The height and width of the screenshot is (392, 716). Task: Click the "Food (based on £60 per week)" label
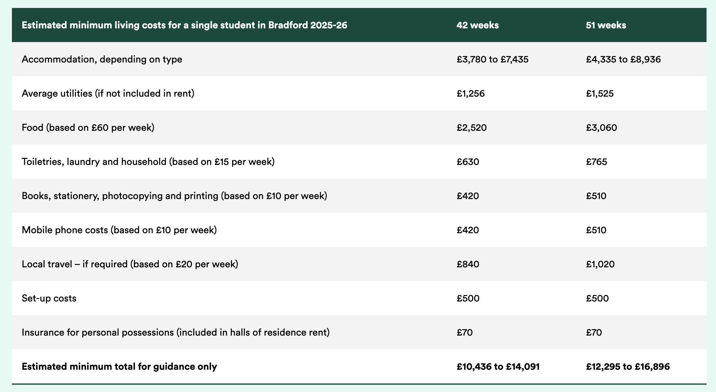click(x=88, y=127)
